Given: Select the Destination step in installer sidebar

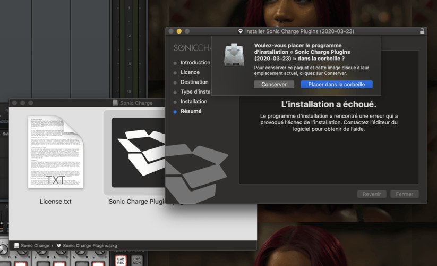Looking at the screenshot, I should [x=194, y=82].
